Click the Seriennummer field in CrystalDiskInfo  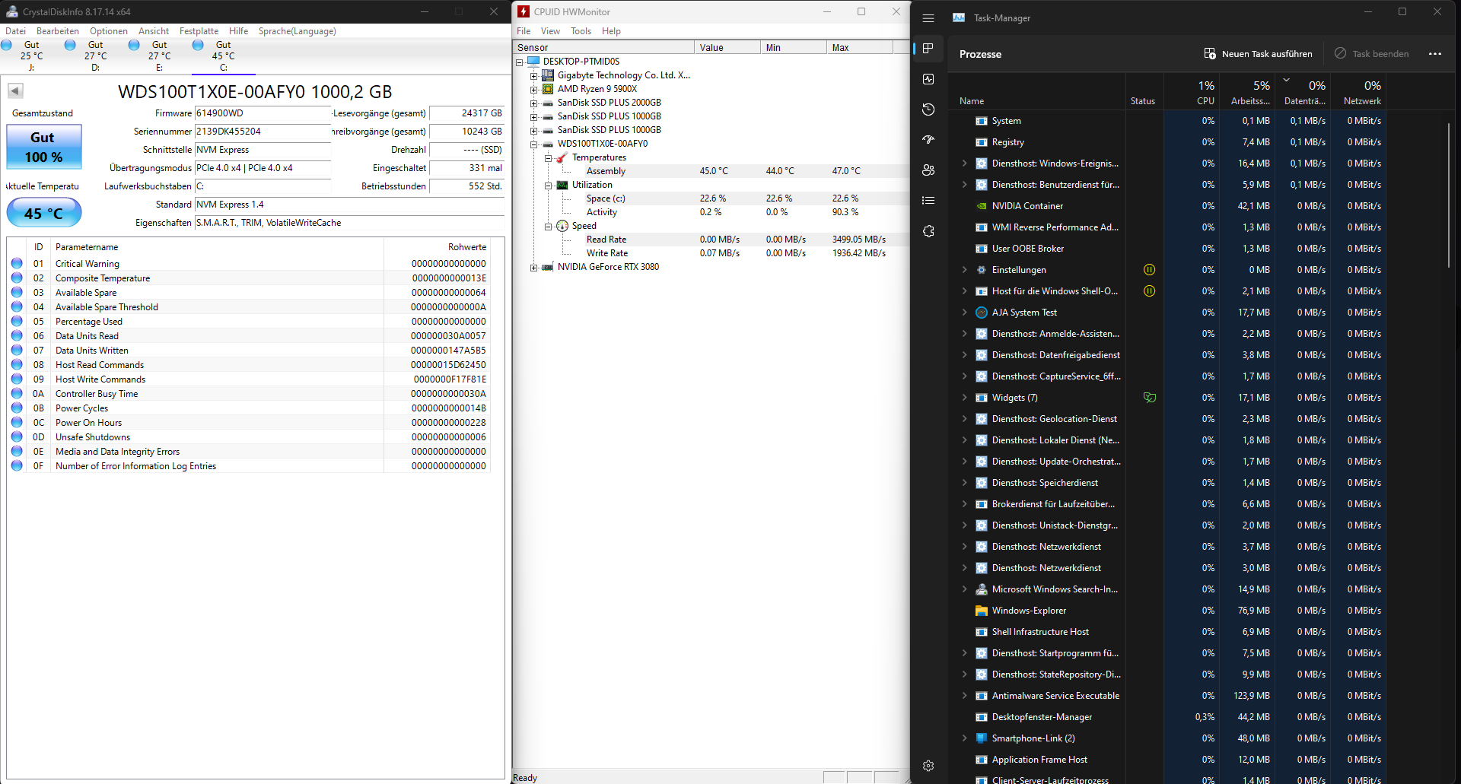pyautogui.click(x=263, y=132)
